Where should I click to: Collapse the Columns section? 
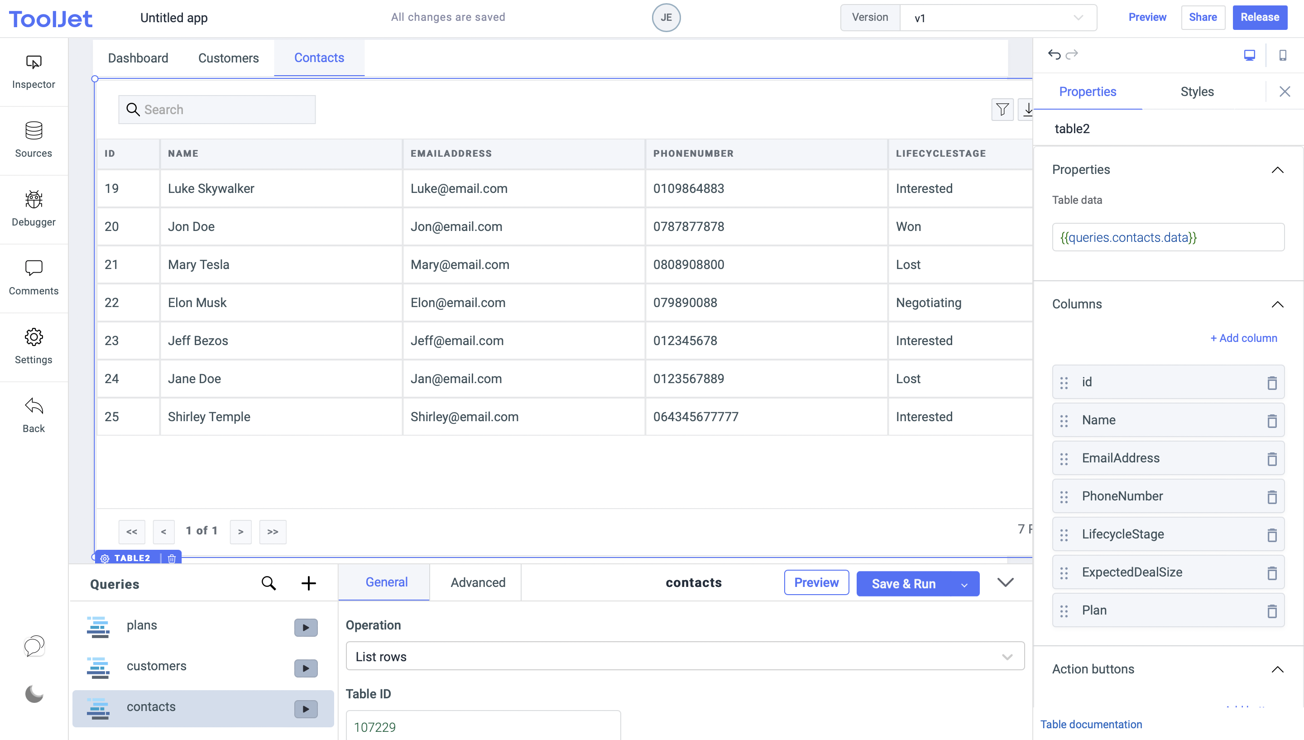[1278, 304]
